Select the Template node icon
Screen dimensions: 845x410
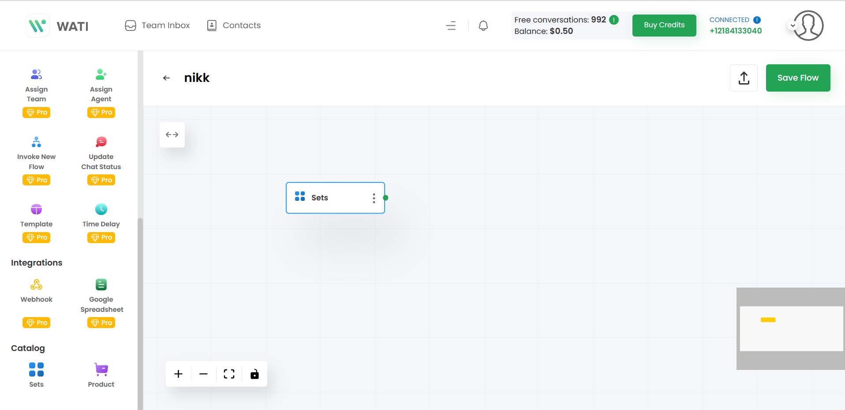[x=36, y=209]
